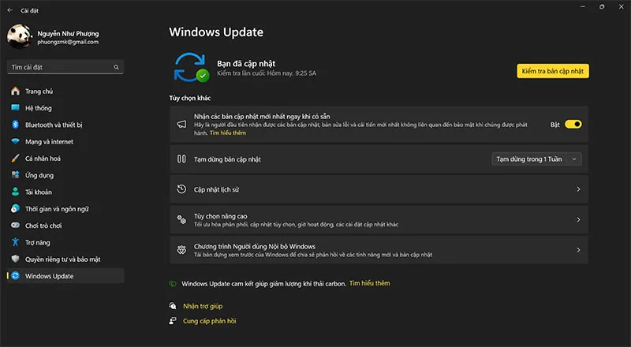This screenshot has width=631, height=347.
Task: Turn off the latest updates toggle
Action: click(x=573, y=125)
